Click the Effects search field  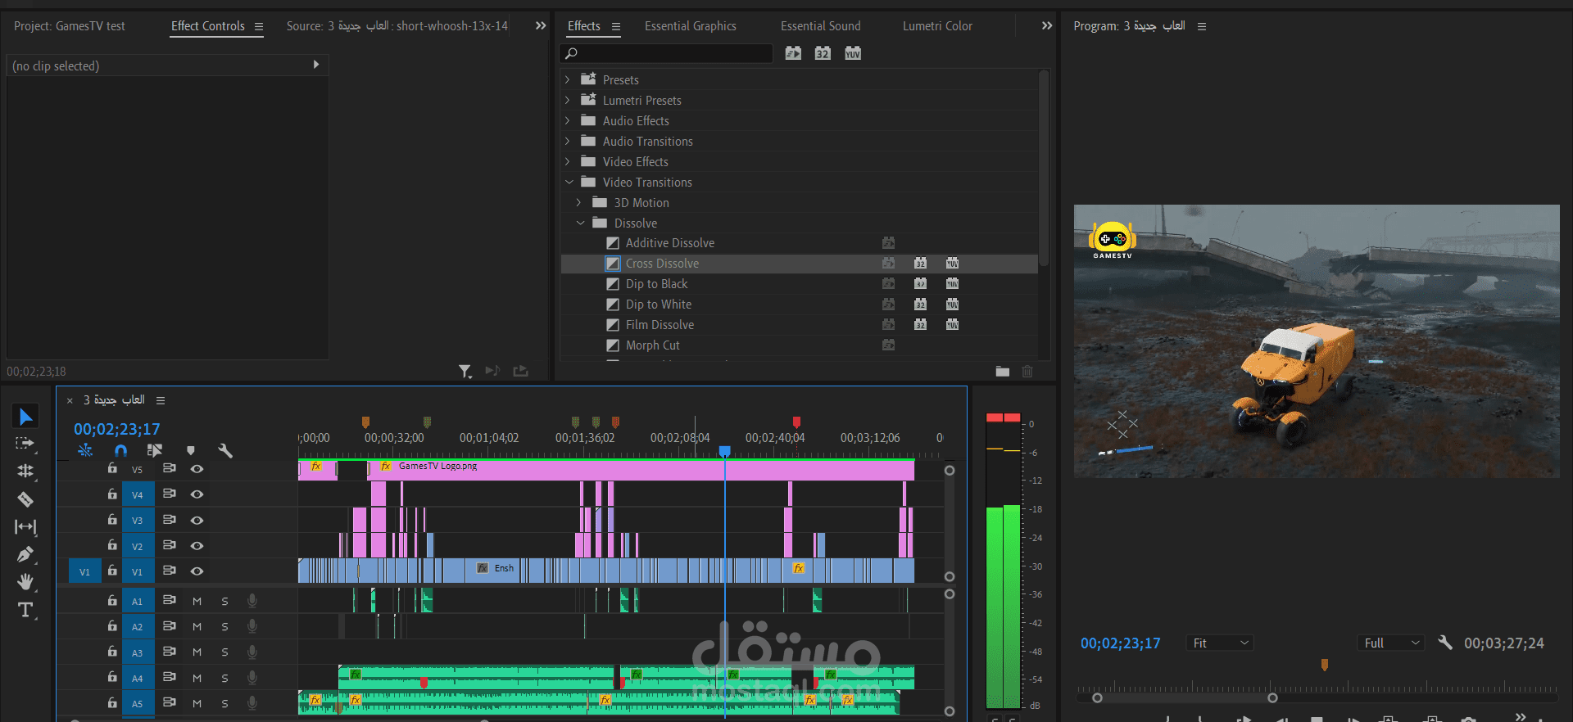point(666,53)
